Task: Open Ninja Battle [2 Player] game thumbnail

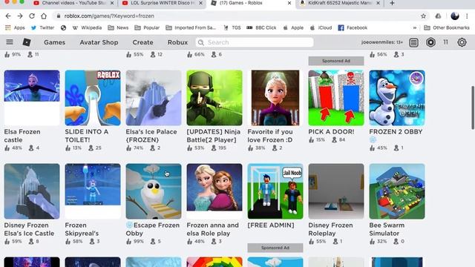Action: pos(214,98)
